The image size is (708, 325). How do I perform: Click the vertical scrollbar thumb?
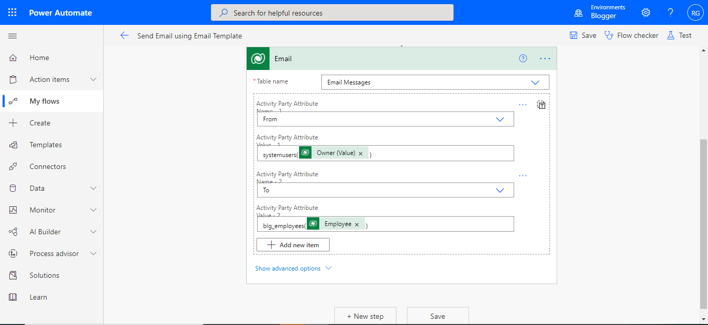pos(703,223)
